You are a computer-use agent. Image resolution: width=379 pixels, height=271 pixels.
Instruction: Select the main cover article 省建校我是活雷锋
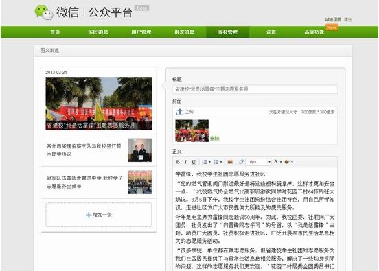pos(99,104)
